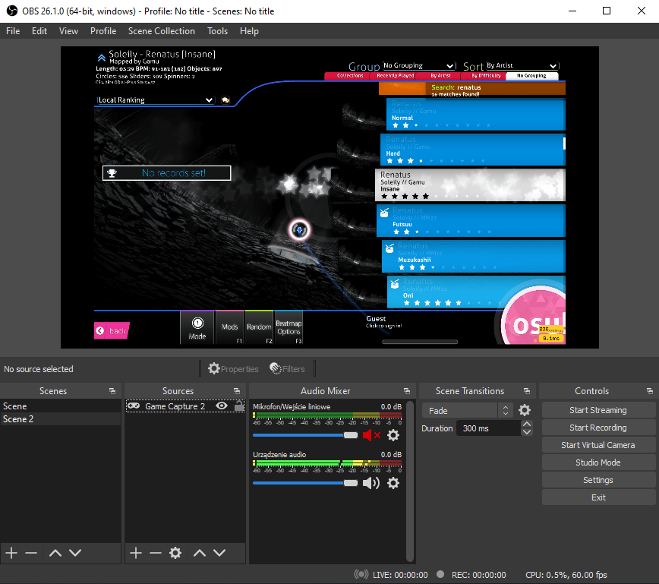Move scene up in Scenes list
The width and height of the screenshot is (659, 584).
[55, 553]
